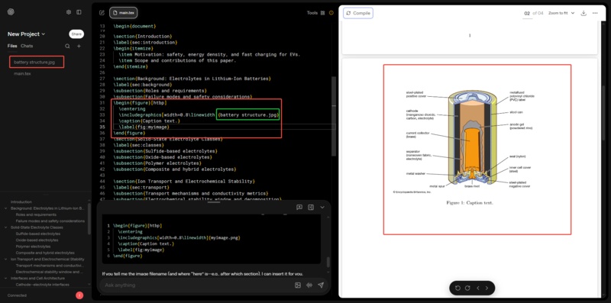Select the main.tex editor tab
Image resolution: width=611 pixels, height=303 pixels.
(x=123, y=13)
